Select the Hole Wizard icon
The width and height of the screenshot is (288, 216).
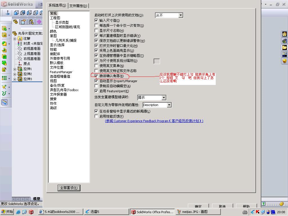coord(4,69)
